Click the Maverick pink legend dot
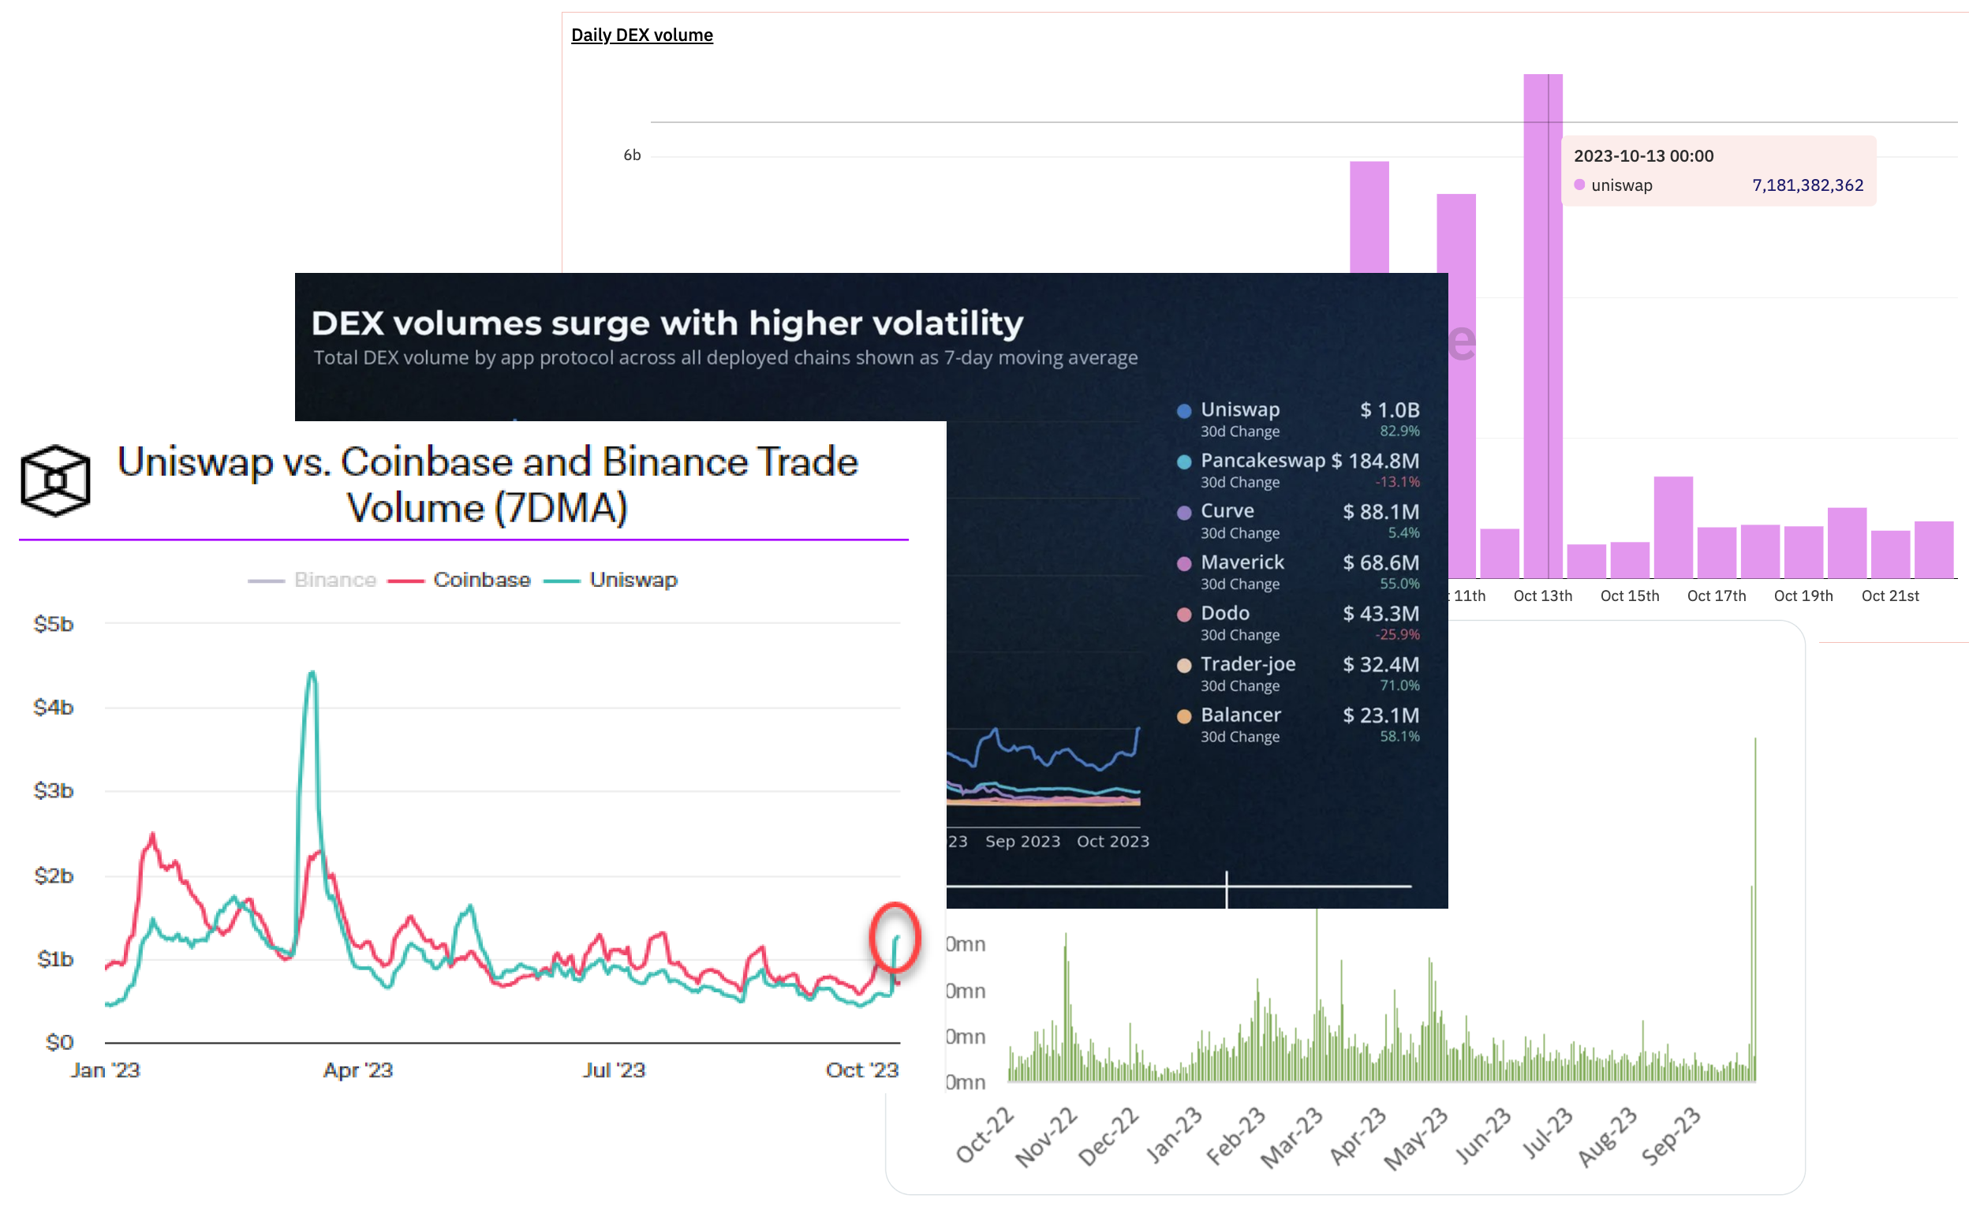 coord(1184,563)
